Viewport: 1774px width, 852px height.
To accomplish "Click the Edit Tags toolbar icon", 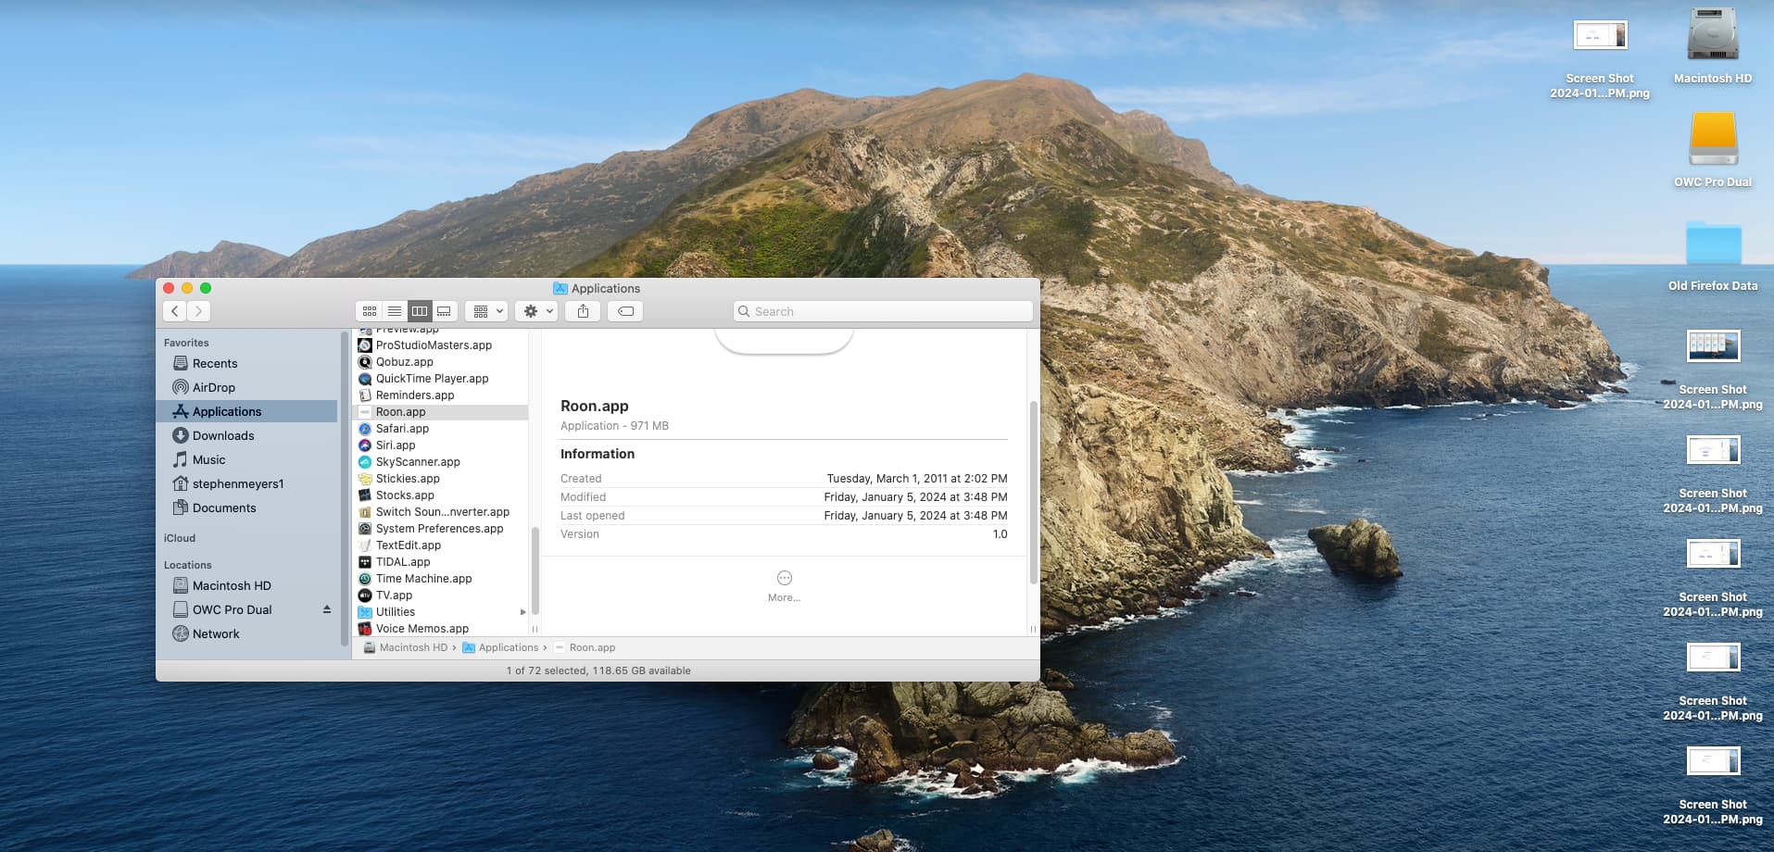I will [625, 311].
